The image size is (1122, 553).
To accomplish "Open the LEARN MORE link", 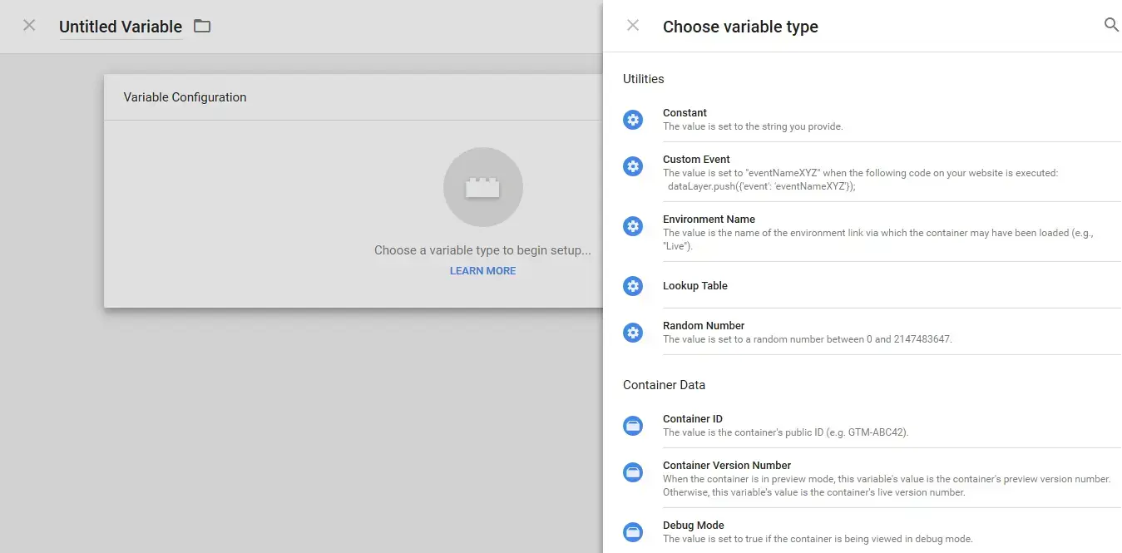I will 482,270.
